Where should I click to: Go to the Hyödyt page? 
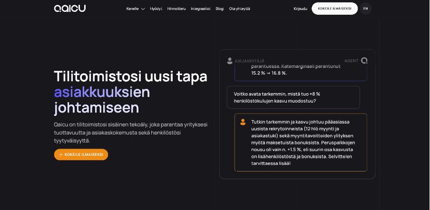(x=156, y=9)
